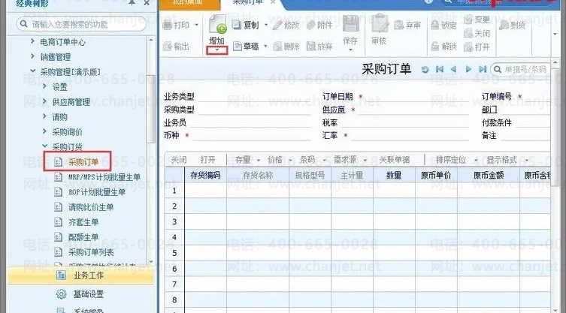This screenshot has width=566, height=313.
Task: Click the toolbar 关闭 close-order icon
Action: [x=468, y=34]
